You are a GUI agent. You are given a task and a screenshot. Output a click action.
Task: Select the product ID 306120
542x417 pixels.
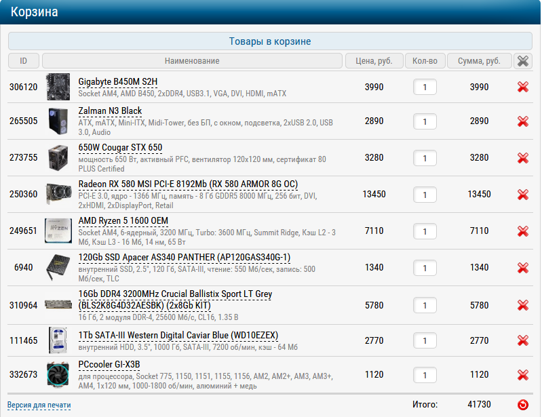pos(24,87)
